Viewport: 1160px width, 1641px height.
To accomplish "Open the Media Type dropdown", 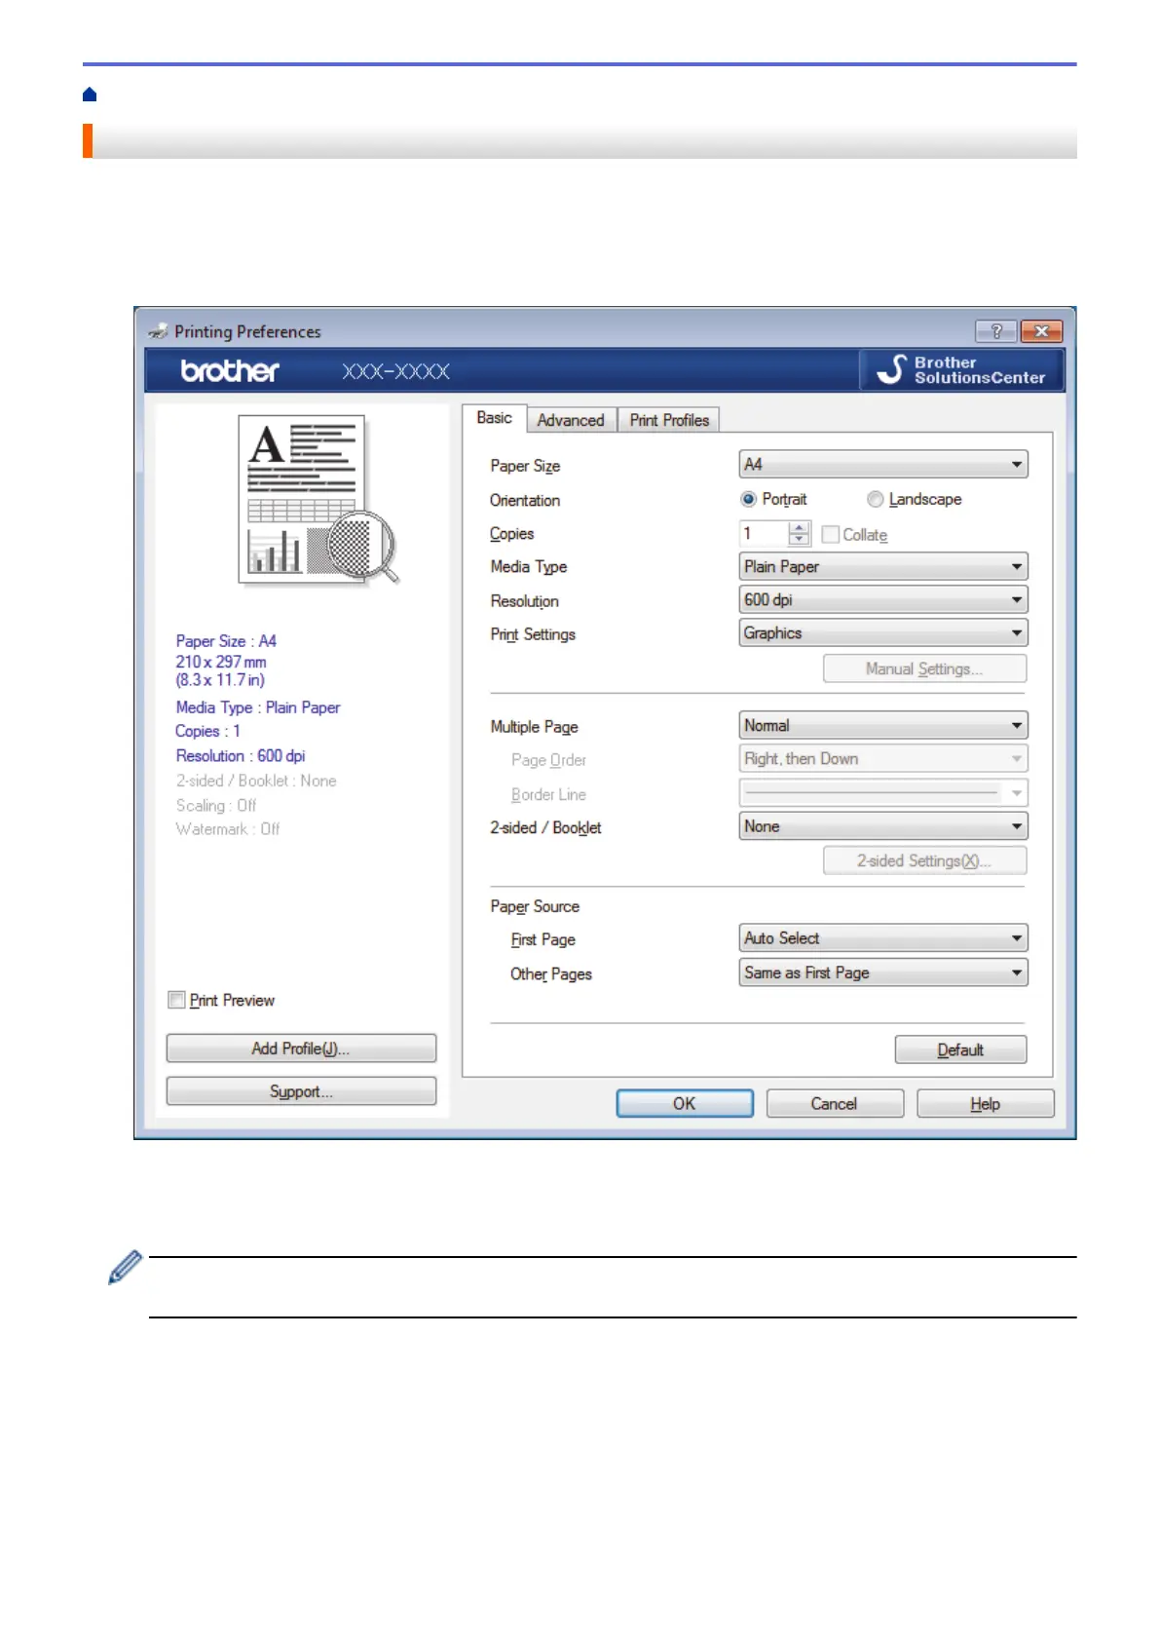I will [883, 566].
